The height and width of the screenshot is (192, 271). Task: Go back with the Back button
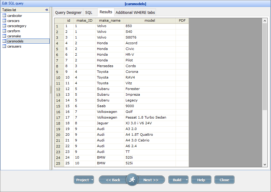click(113, 179)
